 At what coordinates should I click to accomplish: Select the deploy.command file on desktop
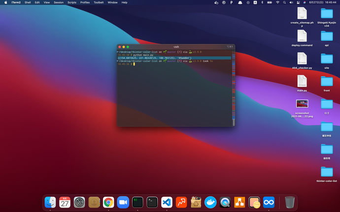click(x=302, y=38)
